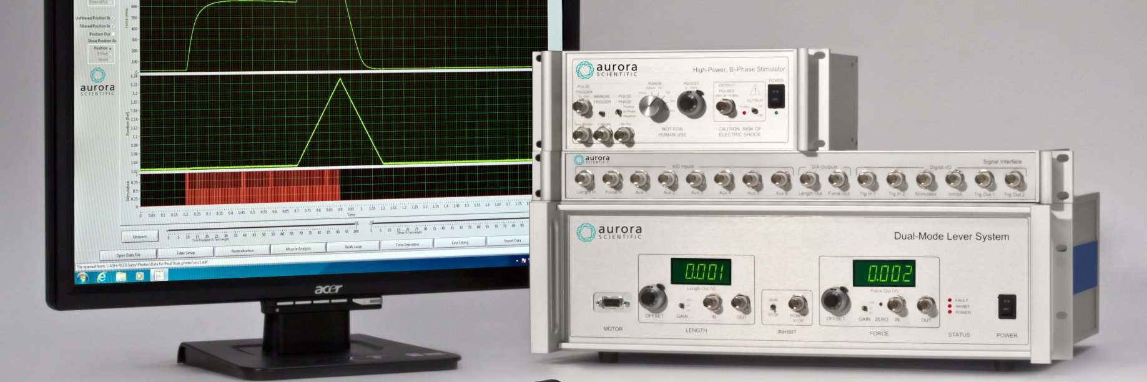Open the Windows Start menu
The width and height of the screenshot is (1147, 382).
pos(82,278)
